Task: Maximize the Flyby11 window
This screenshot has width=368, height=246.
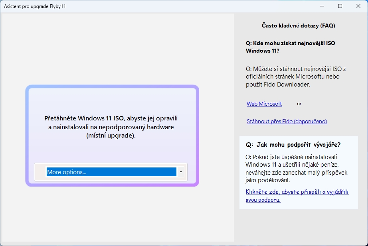Action: click(x=340, y=6)
